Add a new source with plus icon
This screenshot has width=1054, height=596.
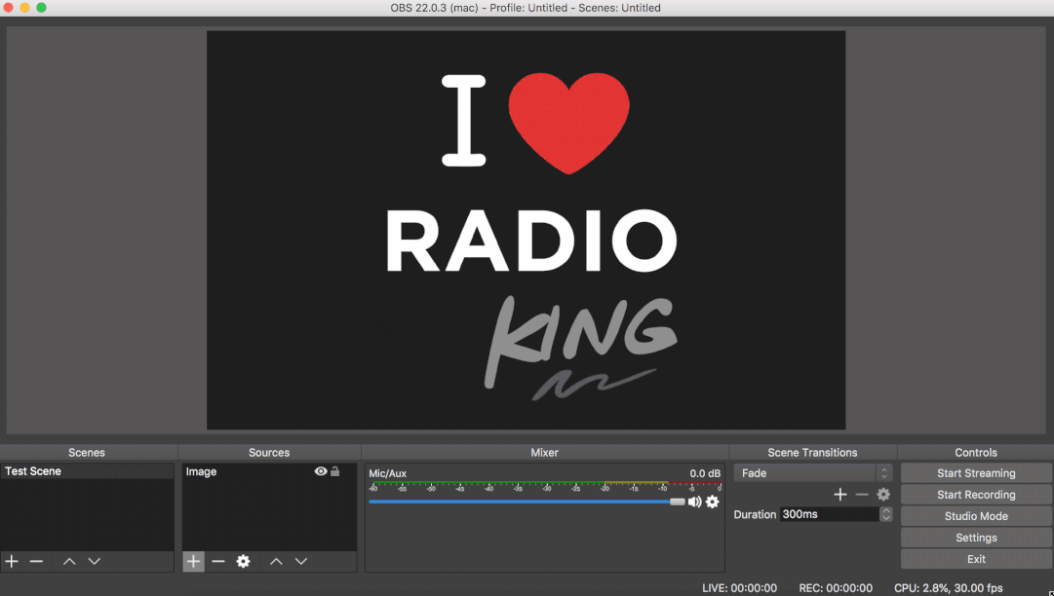coord(193,561)
